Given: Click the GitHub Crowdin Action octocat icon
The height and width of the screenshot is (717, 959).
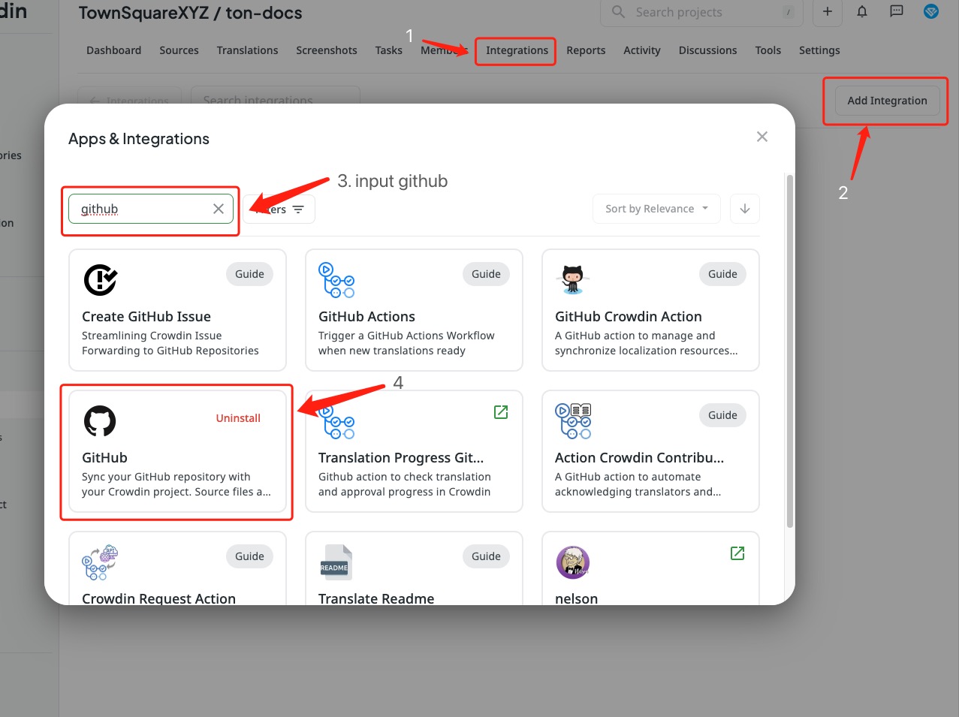Looking at the screenshot, I should 573,279.
